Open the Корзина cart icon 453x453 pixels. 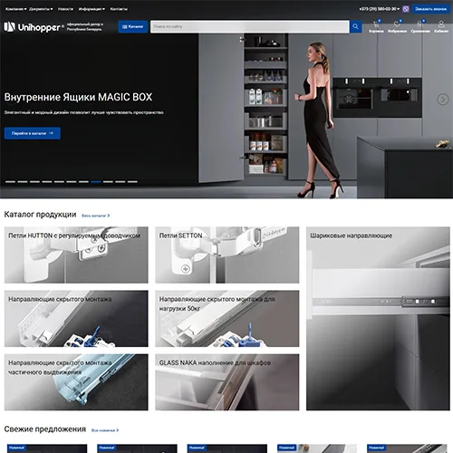(x=376, y=26)
